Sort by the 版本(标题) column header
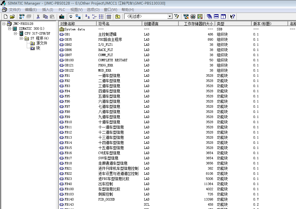The image size is (296, 209). [269, 24]
